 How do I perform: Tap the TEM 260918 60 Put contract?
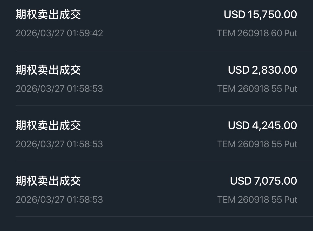(x=257, y=33)
